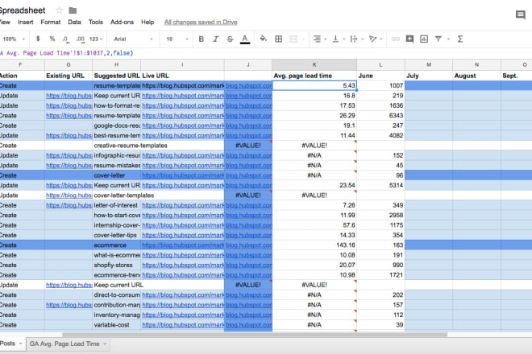Open the font size 10 dropdown
532x354 pixels.
177,39
